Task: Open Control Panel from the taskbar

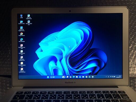Action: (90, 77)
